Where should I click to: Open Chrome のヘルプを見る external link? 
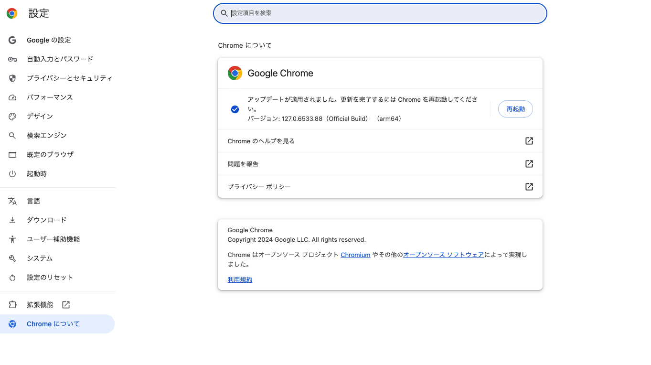[x=529, y=141]
